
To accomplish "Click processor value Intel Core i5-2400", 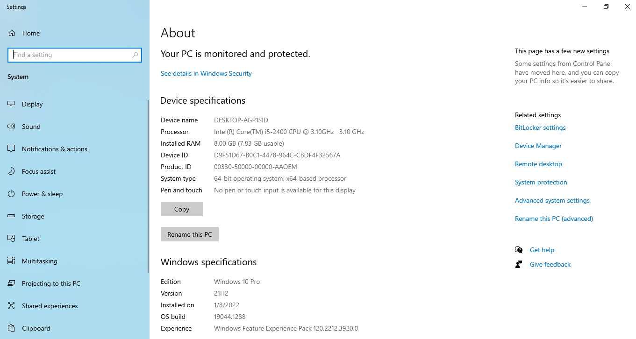I will 289,132.
